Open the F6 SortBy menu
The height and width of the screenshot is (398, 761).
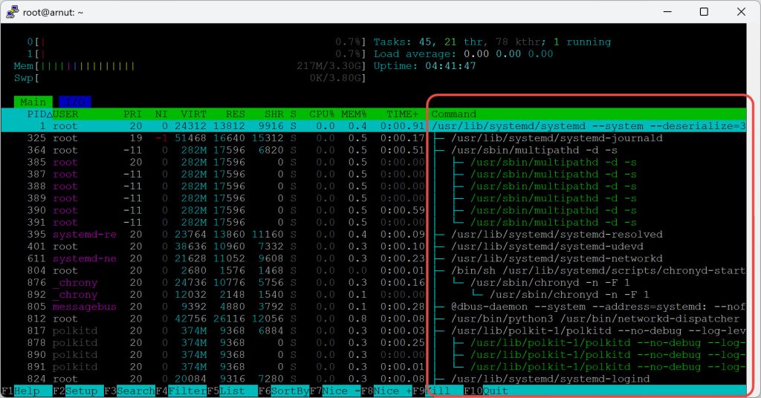click(279, 391)
